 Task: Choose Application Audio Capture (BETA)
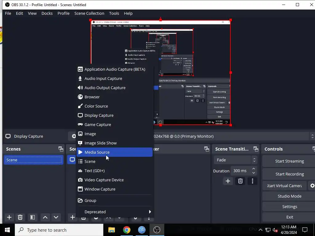pos(114,69)
